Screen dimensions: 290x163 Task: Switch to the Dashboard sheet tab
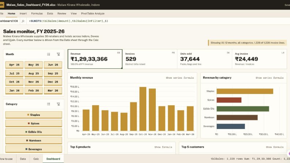click(53, 159)
